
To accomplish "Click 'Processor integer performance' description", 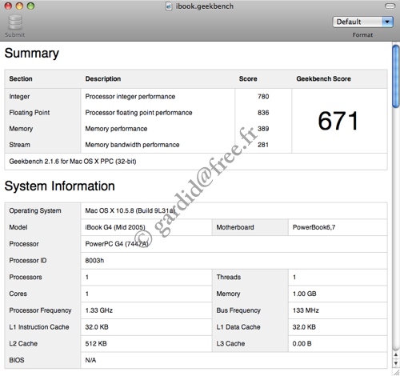I will pyautogui.click(x=130, y=97).
